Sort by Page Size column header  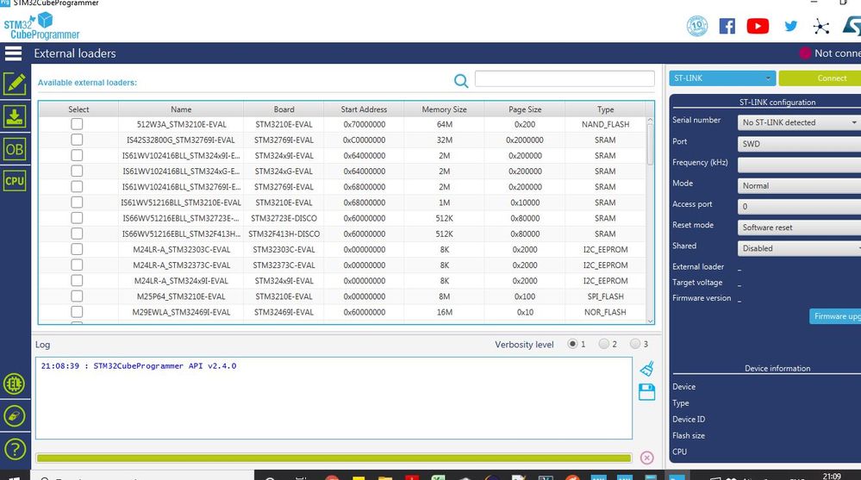(x=524, y=109)
